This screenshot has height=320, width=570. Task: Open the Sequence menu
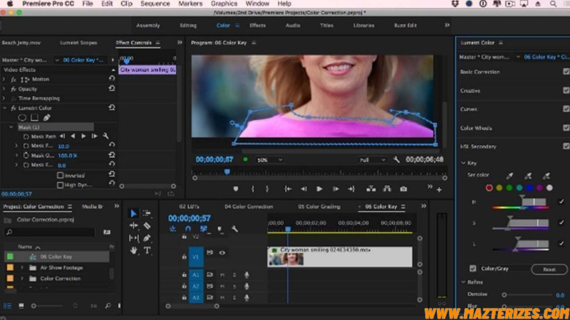(155, 4)
